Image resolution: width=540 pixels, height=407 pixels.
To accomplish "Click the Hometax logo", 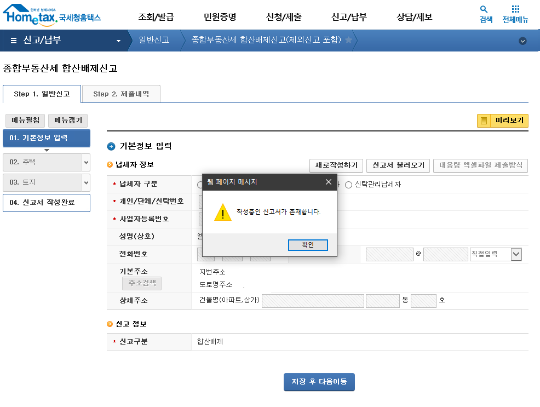I will tap(51, 15).
